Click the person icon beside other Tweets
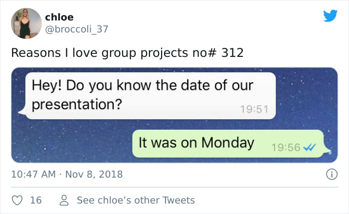The image size is (349, 214). tap(64, 200)
